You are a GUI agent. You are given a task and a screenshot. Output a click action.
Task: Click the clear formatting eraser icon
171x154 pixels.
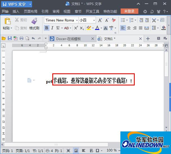tap(114, 20)
